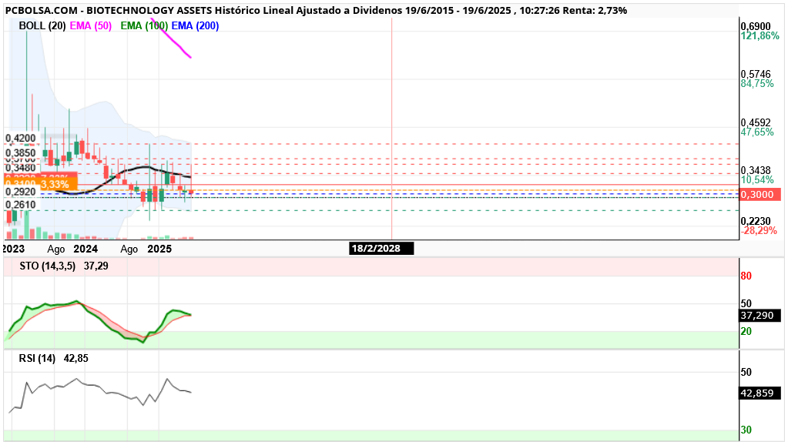The width and height of the screenshot is (788, 445).
Task: Click the 18/2/2028 date marker
Action: 381,248
